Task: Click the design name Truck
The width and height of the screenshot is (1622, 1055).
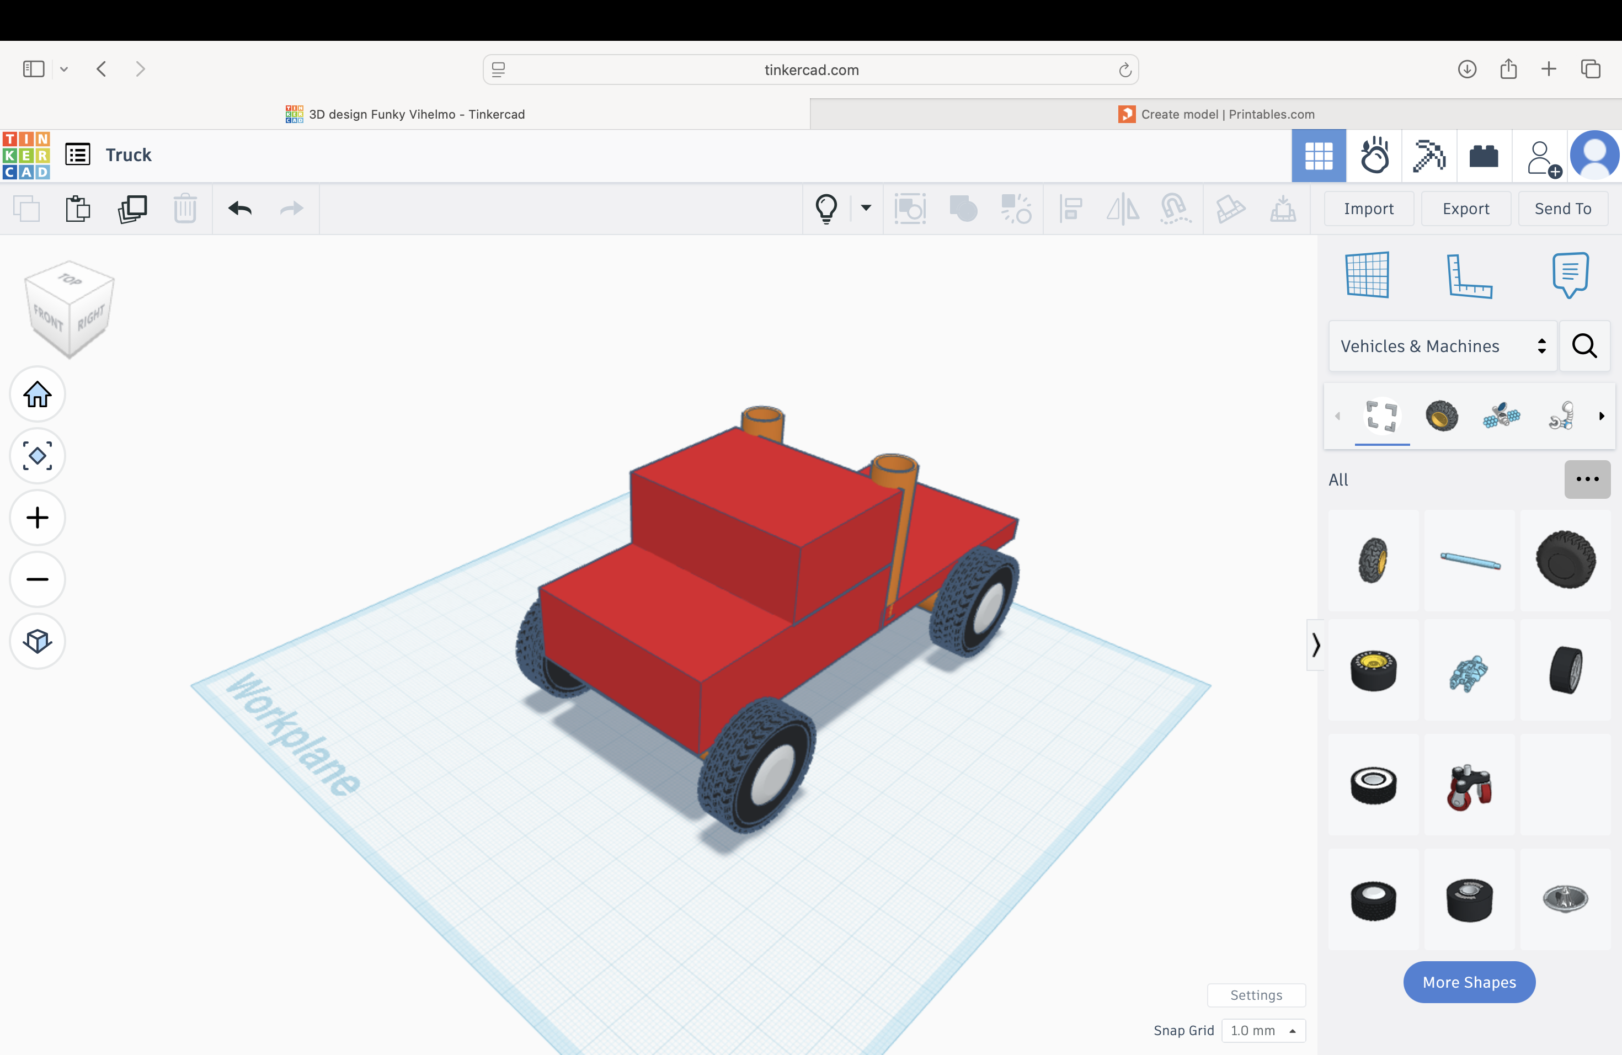Action: 128,154
